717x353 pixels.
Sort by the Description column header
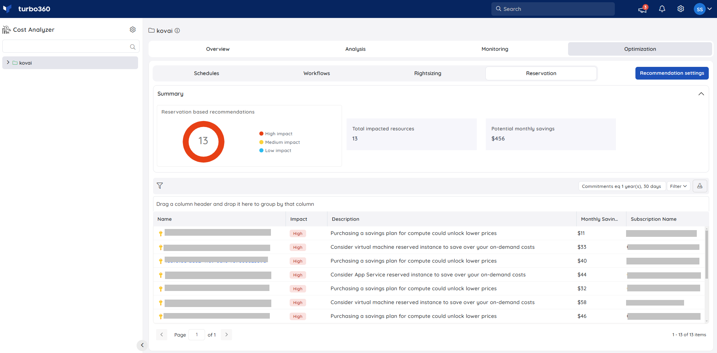452,219
